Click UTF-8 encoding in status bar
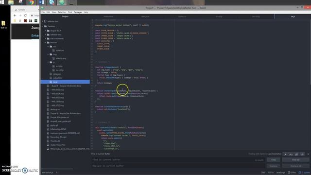This screenshot has width=311, height=175. coord(271,173)
